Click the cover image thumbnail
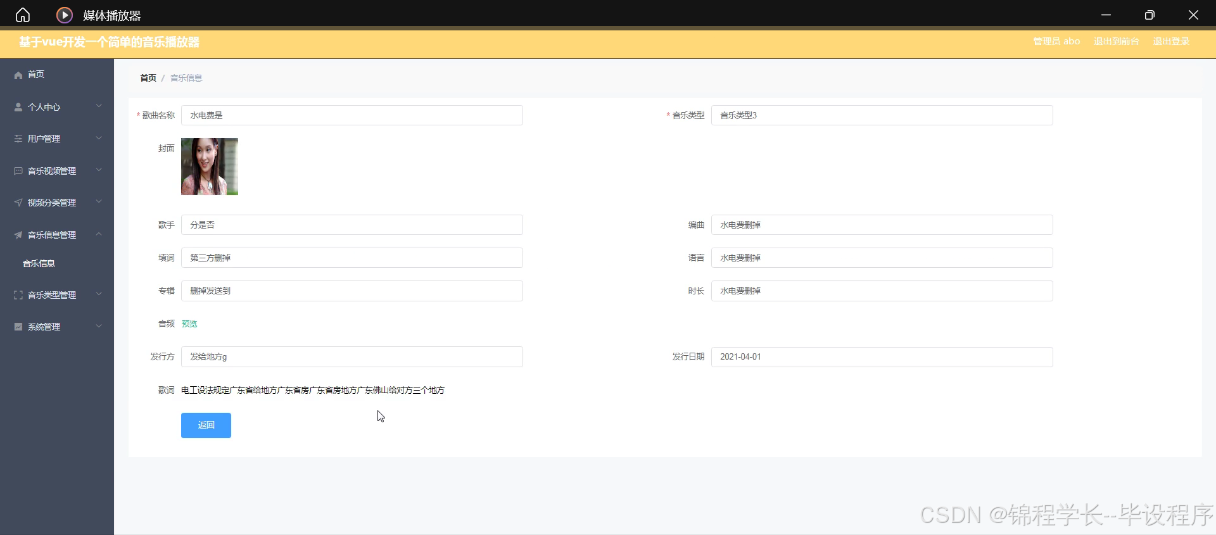The height and width of the screenshot is (535, 1216). coord(210,167)
